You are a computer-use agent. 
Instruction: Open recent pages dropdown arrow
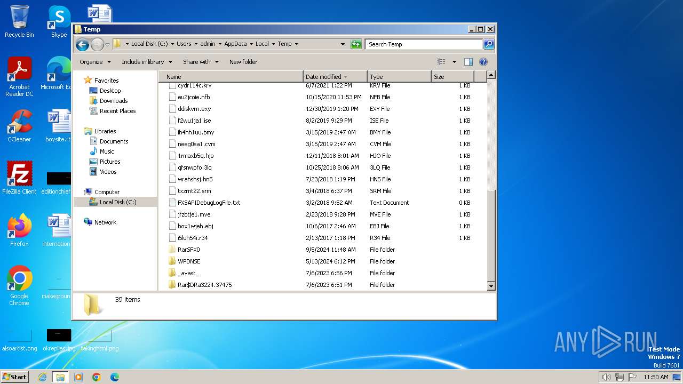pyautogui.click(x=107, y=44)
